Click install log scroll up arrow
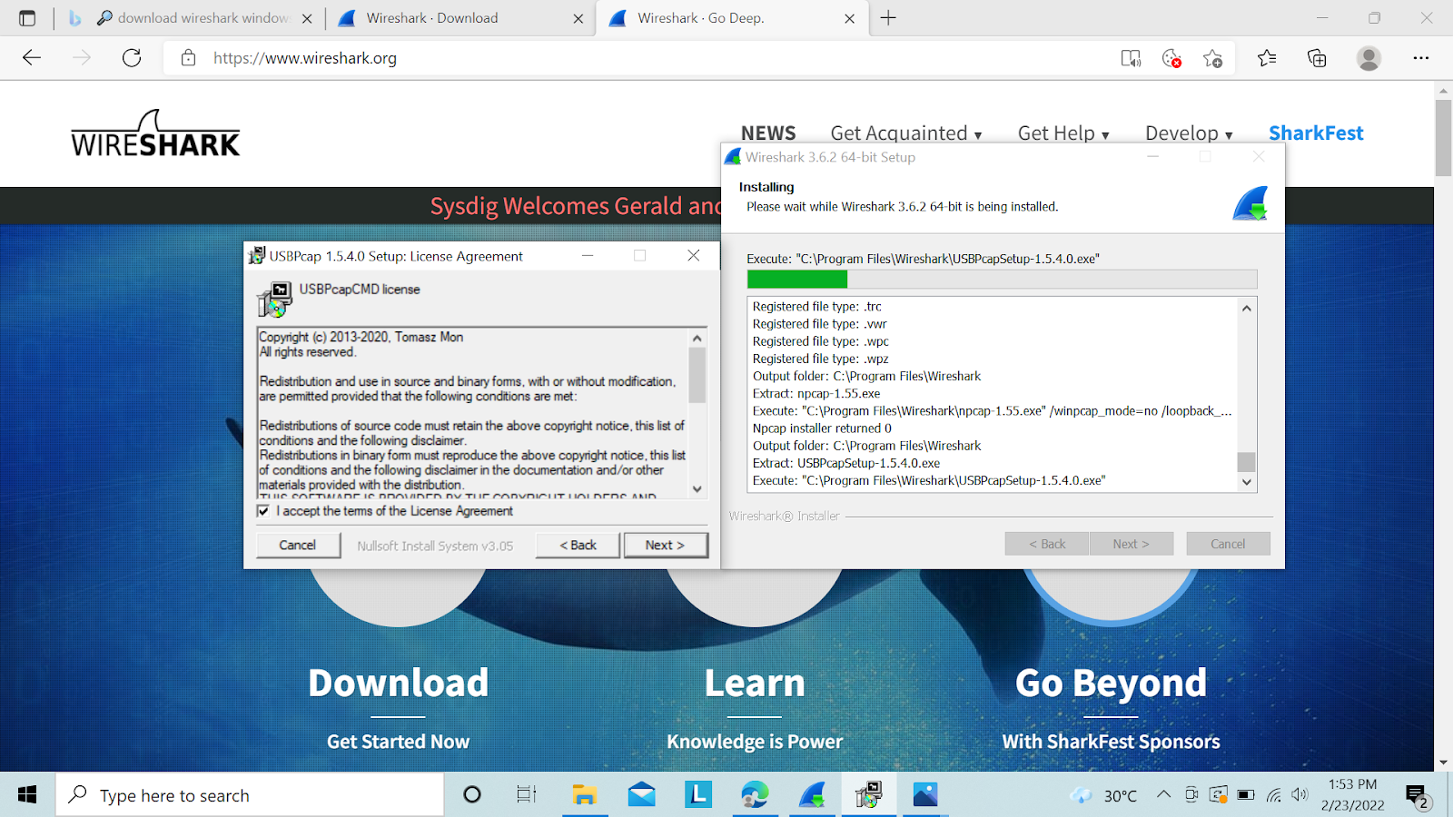Screen dimensions: 1453x817 [x=1247, y=309]
